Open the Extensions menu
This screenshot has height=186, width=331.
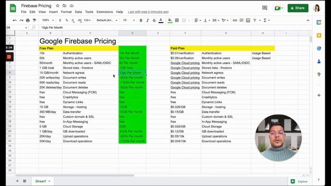pyautogui.click(x=104, y=12)
